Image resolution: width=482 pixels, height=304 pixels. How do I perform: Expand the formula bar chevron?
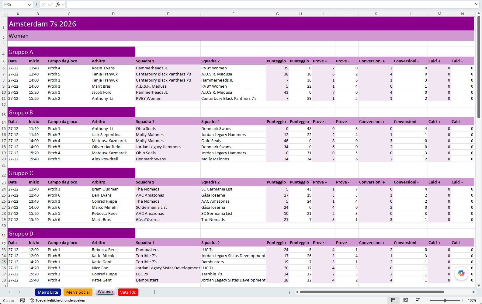click(x=477, y=4)
